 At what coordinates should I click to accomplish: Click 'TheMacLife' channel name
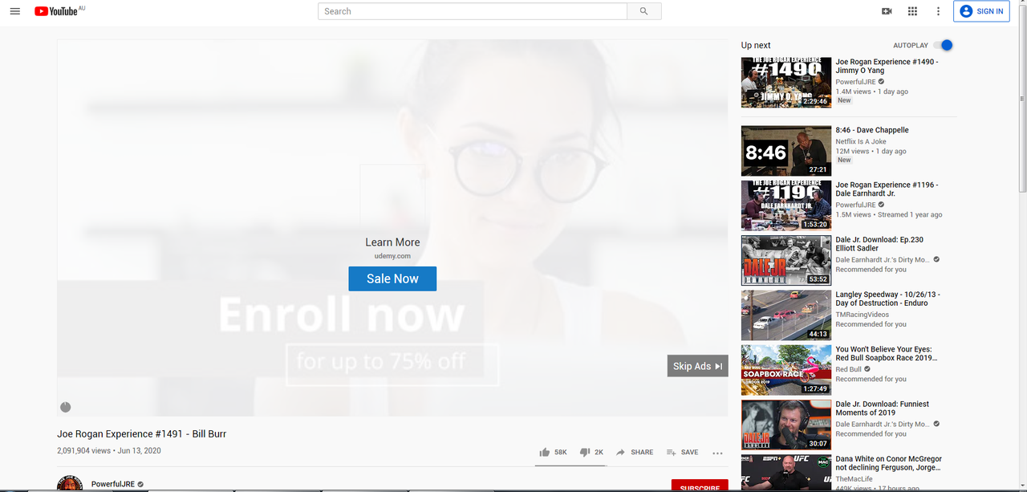tap(854, 478)
